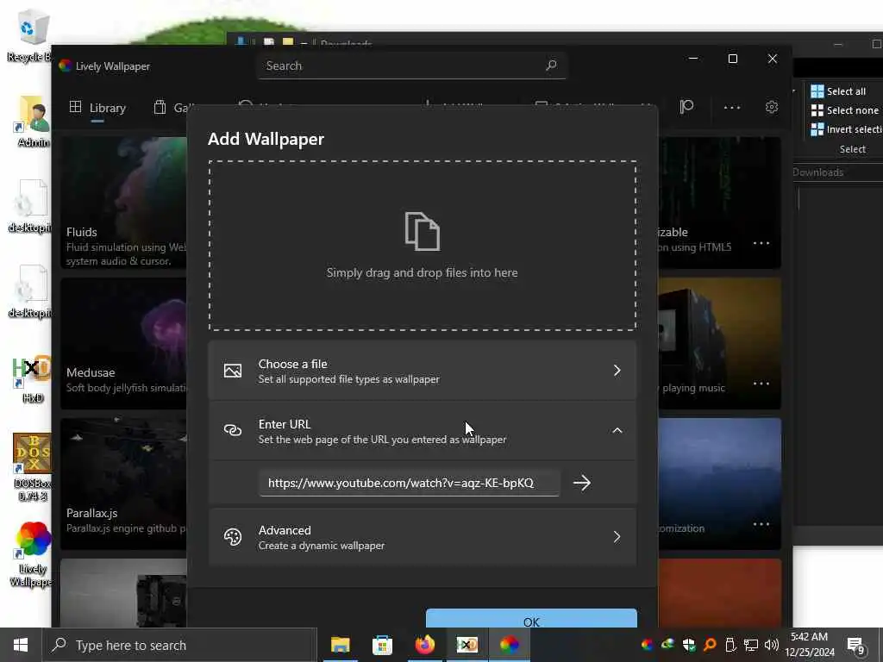883x662 pixels.
Task: Click the drag and drop files area
Action: click(x=423, y=246)
